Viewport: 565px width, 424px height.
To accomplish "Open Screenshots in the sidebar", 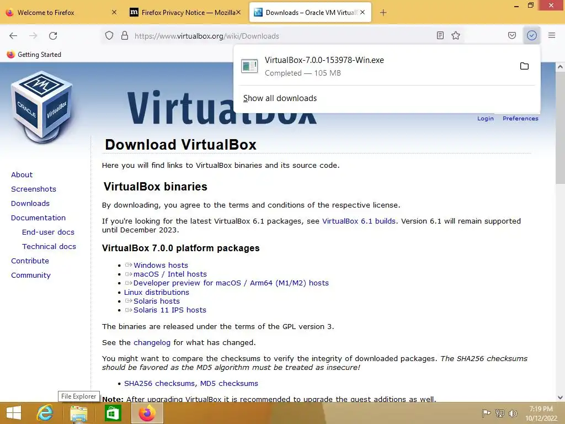I will pos(34,189).
